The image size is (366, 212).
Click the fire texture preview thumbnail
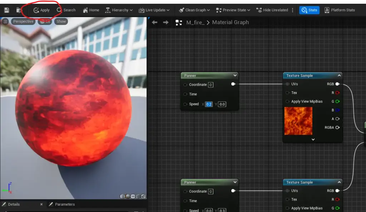click(298, 121)
